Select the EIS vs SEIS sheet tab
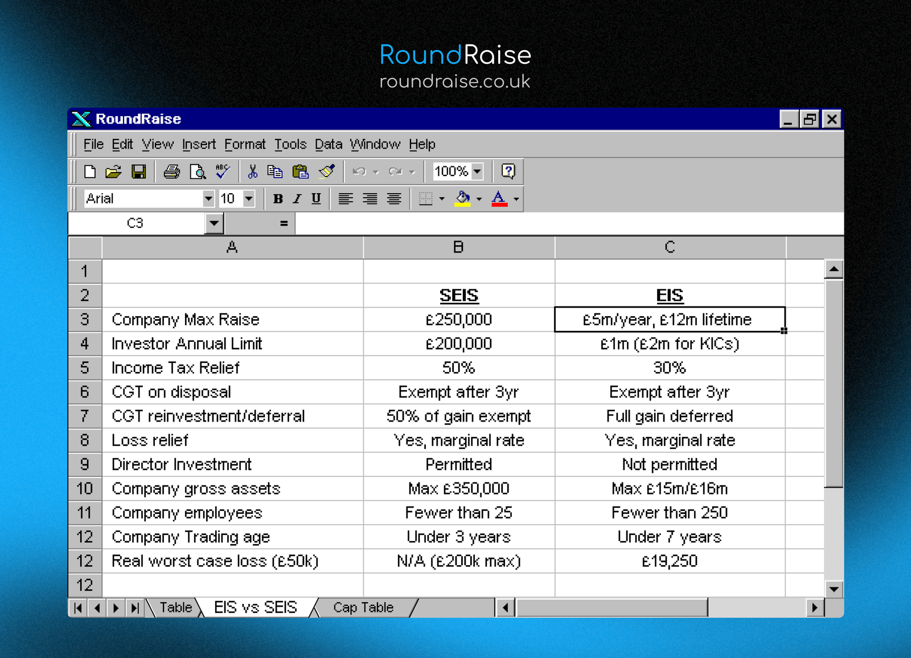 tap(256, 608)
